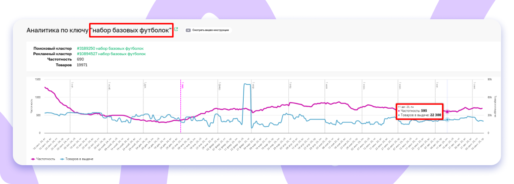The image size is (514, 184).
Task: Click the dashed magenta January 1 marker line
Action: point(181,107)
